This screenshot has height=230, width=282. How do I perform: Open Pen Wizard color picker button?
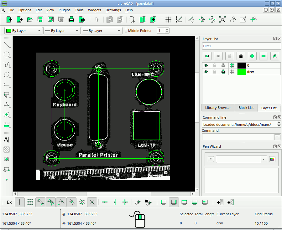point(272,159)
